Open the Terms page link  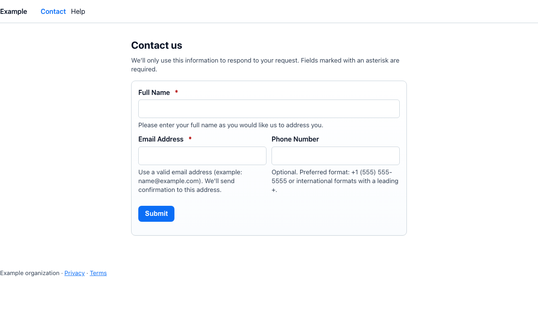coord(98,273)
